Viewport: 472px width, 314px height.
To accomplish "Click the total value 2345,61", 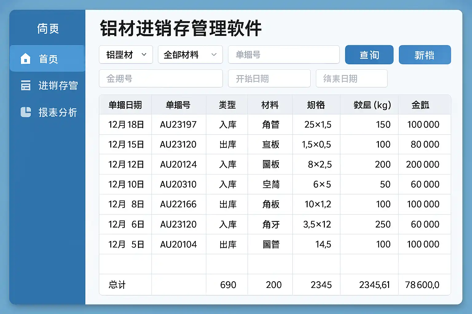I will tap(375, 285).
